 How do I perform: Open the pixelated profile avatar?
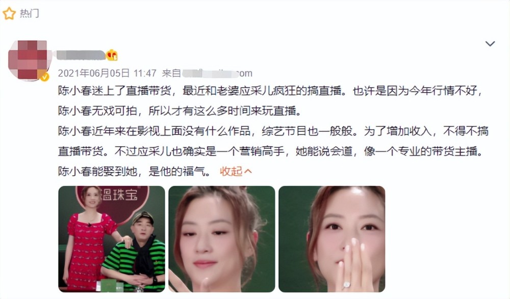[28, 60]
